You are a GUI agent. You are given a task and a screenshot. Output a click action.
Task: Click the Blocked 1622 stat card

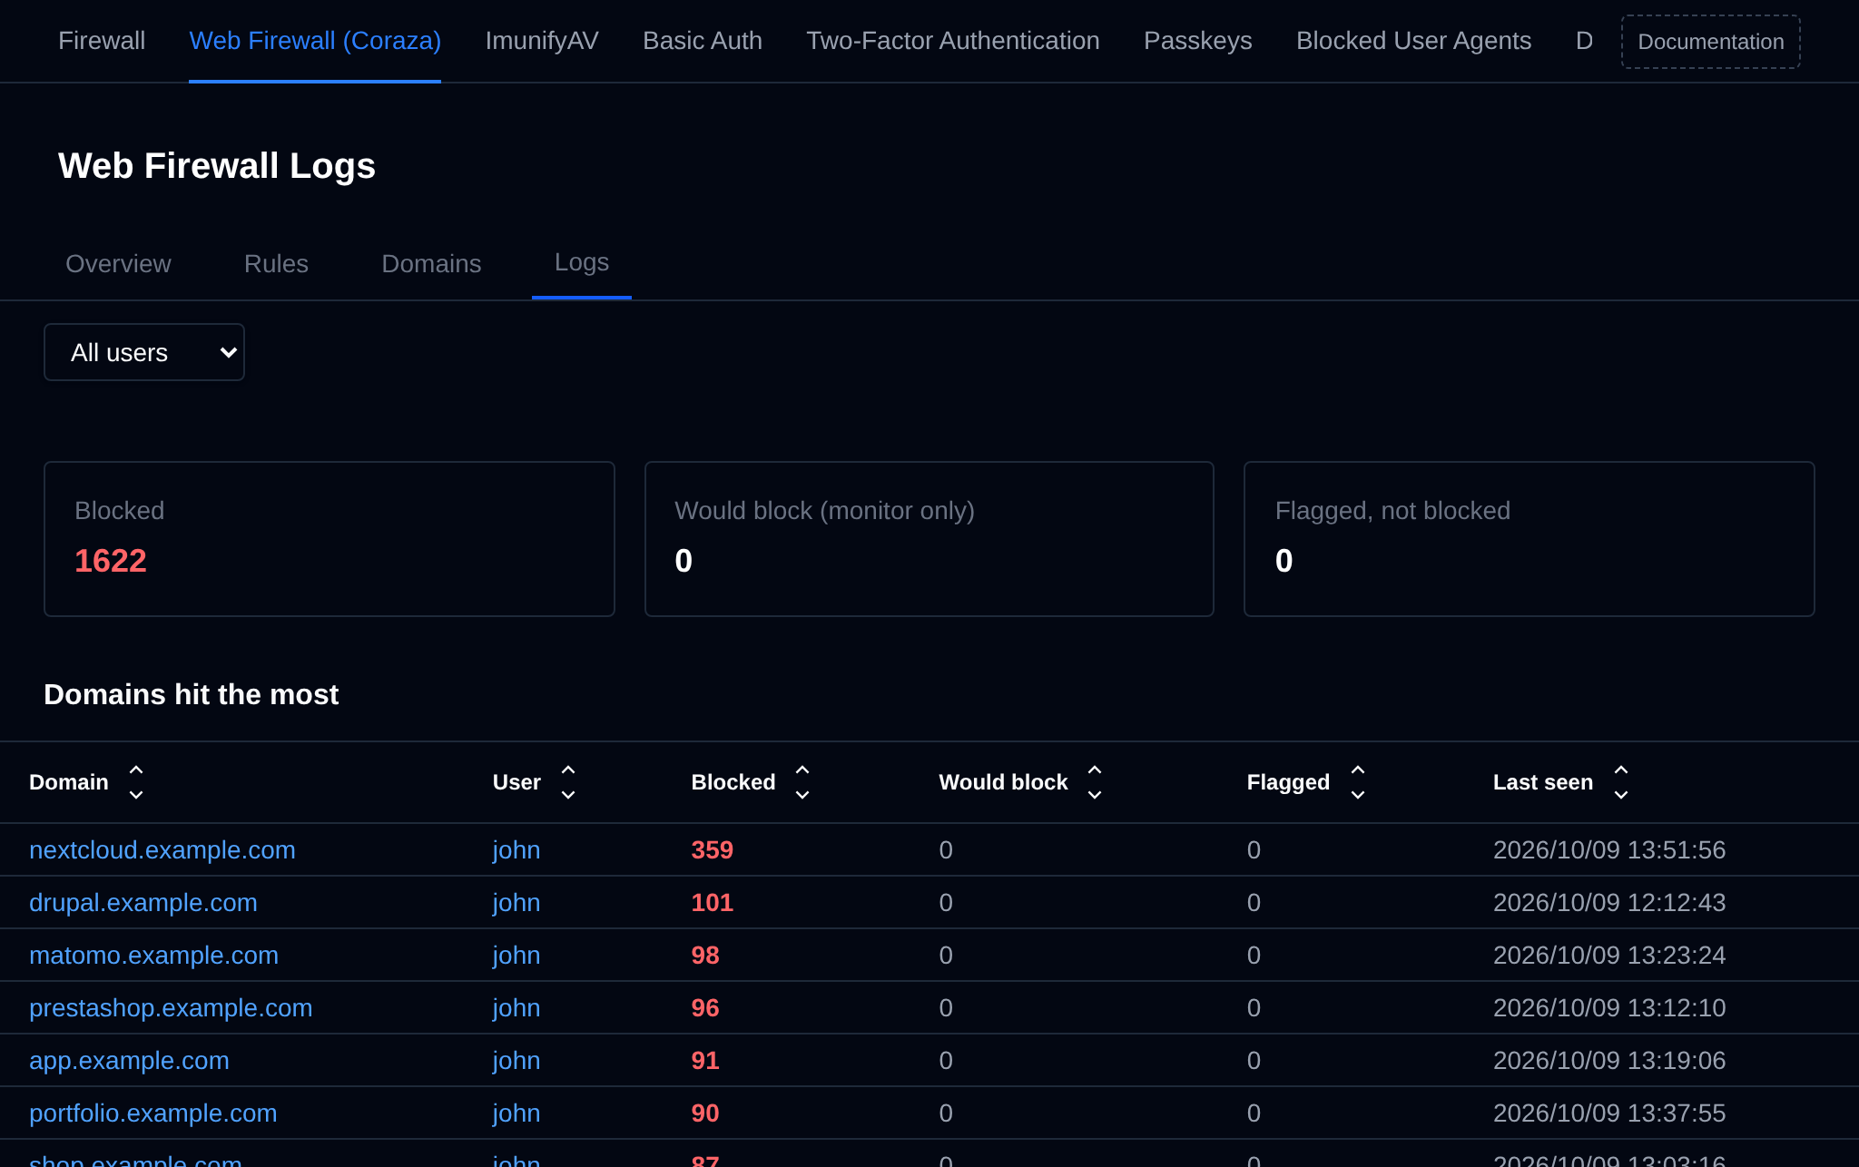(x=330, y=539)
